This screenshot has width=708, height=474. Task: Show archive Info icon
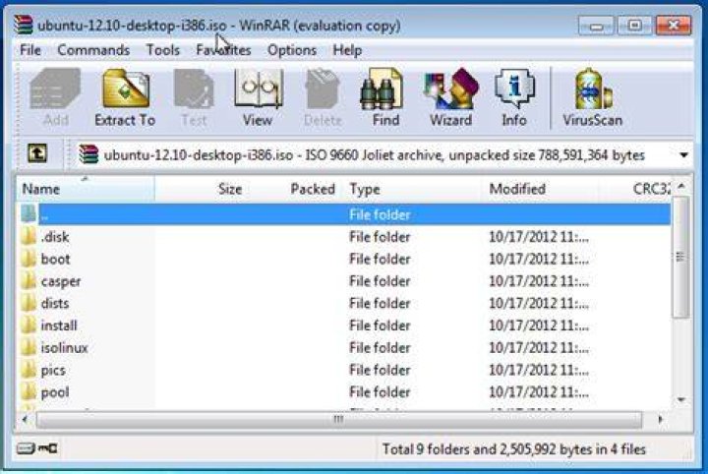coord(514,89)
